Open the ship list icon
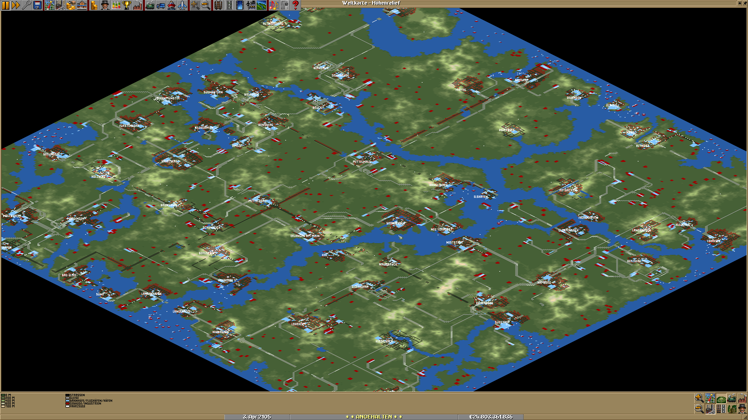Viewport: 748px width, 420px height. click(x=172, y=5)
